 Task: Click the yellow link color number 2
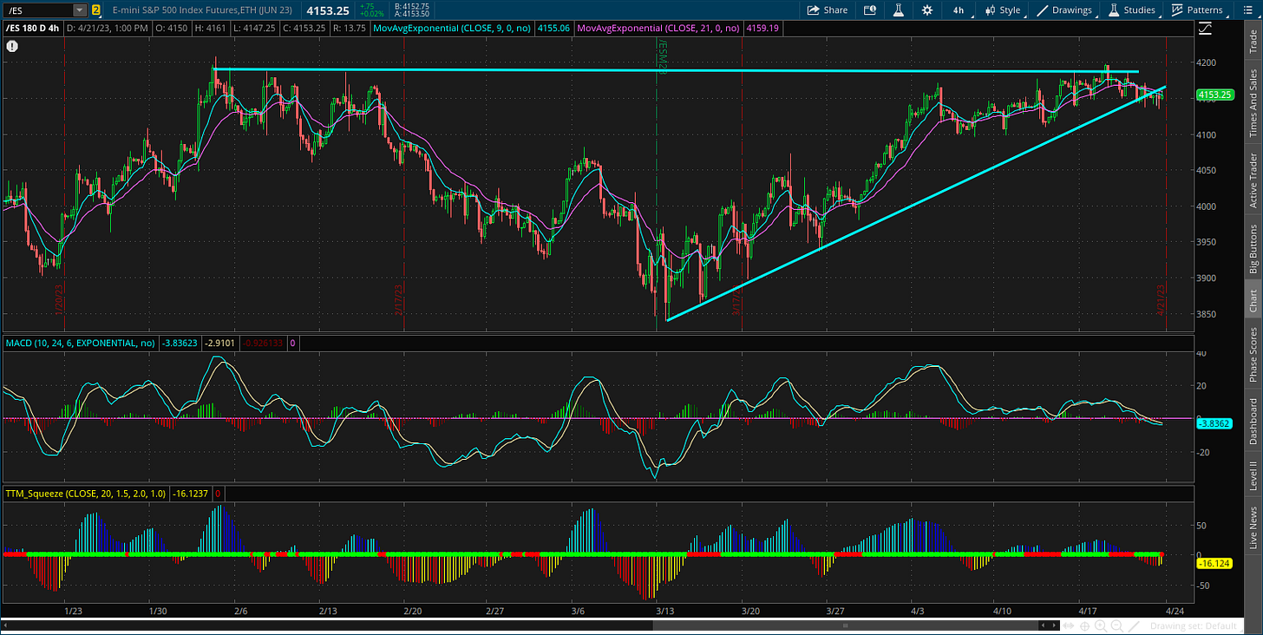click(x=95, y=10)
